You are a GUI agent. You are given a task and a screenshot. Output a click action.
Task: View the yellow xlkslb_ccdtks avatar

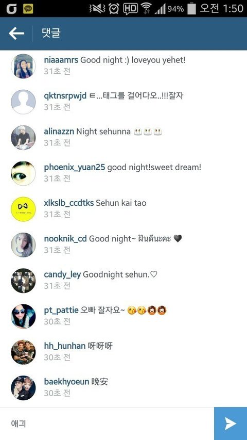(x=23, y=209)
